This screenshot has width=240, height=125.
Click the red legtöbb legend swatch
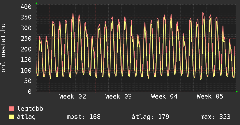point(12,109)
